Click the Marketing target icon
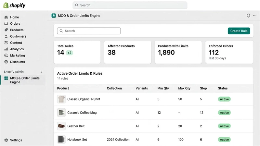260x146 pixels. pos(6,55)
